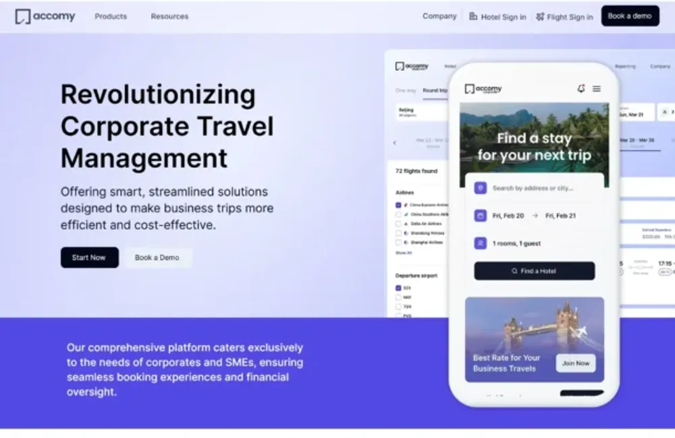Check the Shandong Airlines checkbox
Image resolution: width=675 pixels, height=438 pixels.
coord(398,233)
